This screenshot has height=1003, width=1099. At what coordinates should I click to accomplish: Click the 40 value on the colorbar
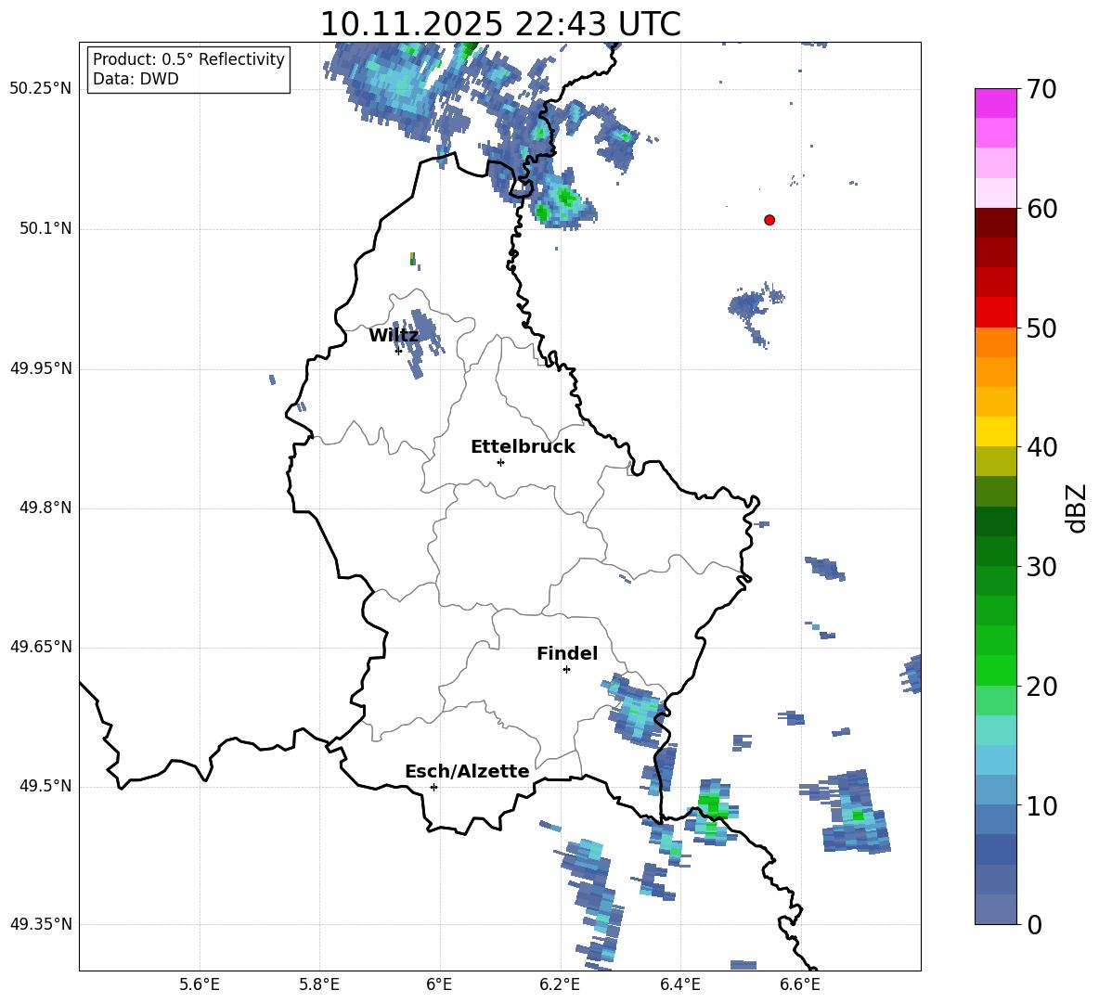(x=1041, y=447)
